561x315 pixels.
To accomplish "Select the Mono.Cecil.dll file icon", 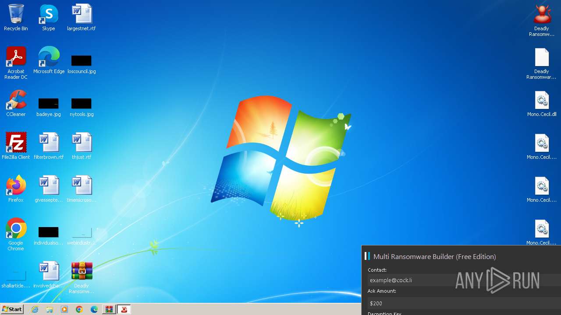I will (x=542, y=103).
